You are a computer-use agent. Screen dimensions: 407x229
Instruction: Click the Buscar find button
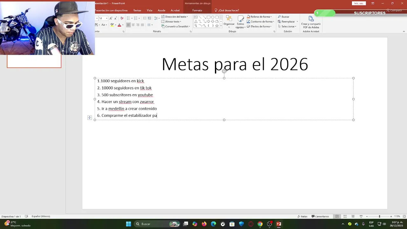[x=284, y=17]
